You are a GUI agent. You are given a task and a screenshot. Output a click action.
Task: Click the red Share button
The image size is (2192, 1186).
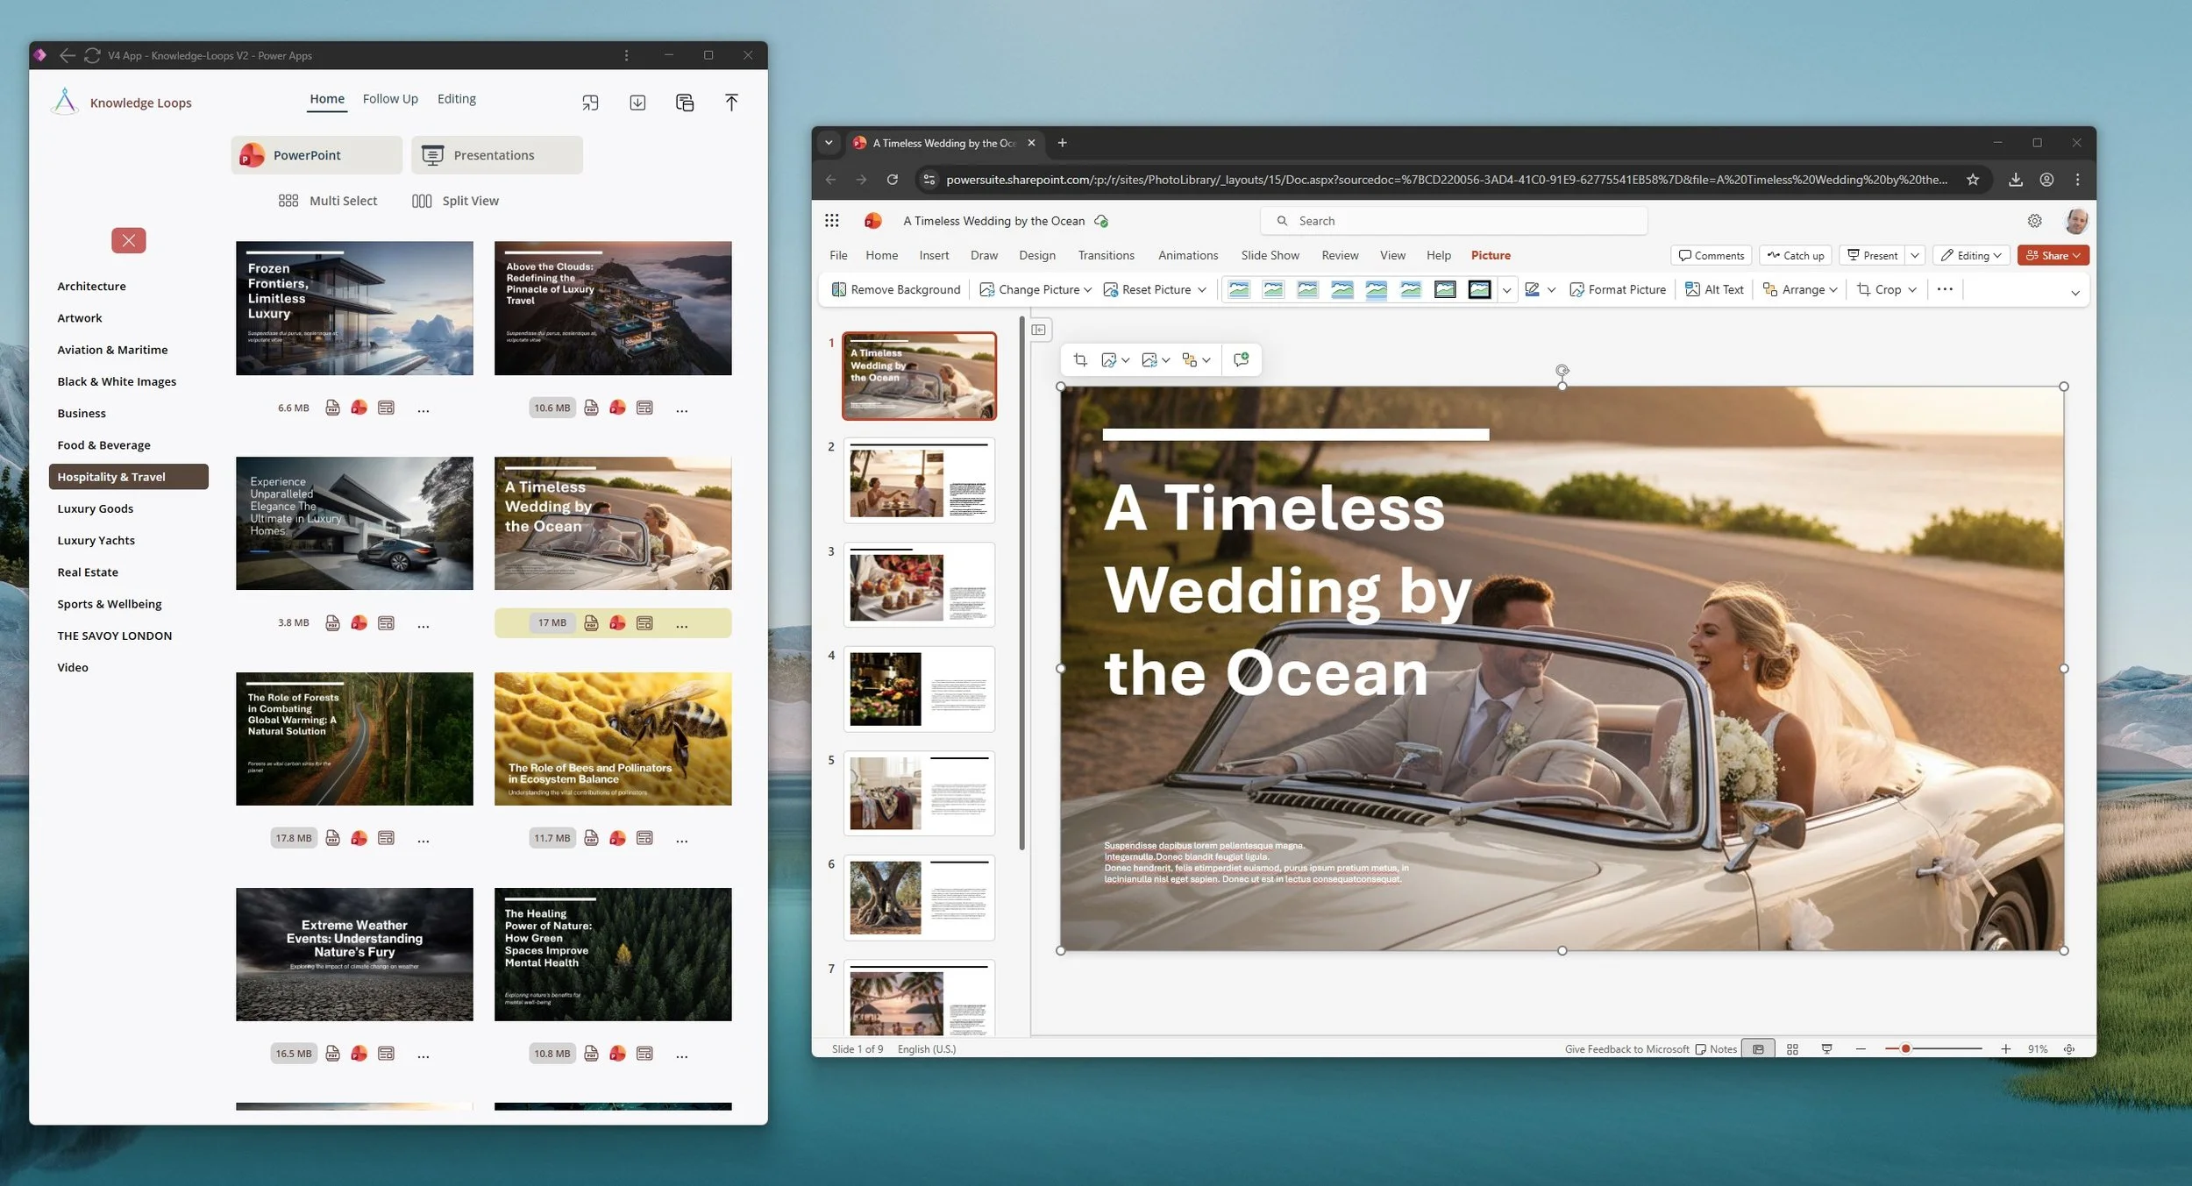[x=2052, y=255]
